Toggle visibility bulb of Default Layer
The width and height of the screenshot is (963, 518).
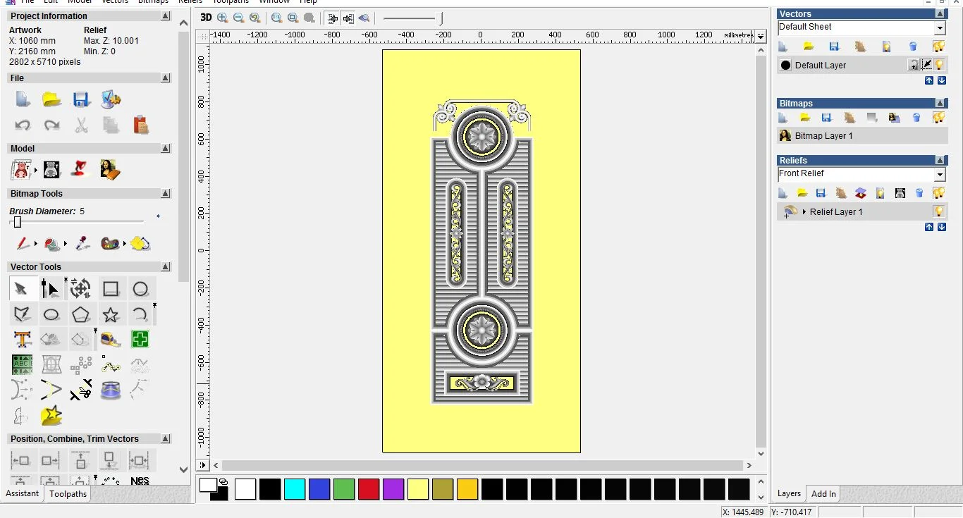[939, 65]
